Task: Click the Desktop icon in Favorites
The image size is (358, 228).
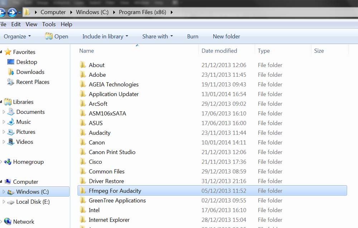Action: click(x=11, y=62)
